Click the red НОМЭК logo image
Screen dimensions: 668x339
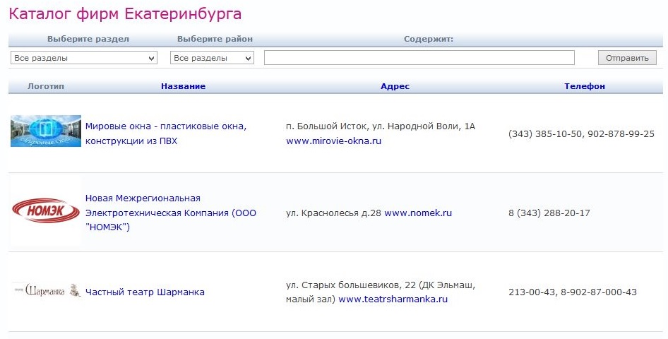(46, 211)
